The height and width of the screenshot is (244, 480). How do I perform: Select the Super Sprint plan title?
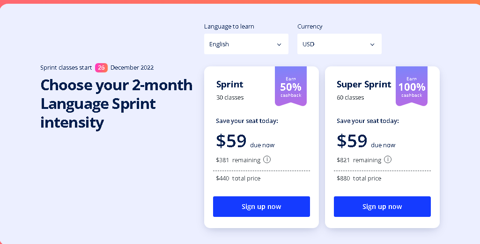click(x=364, y=85)
